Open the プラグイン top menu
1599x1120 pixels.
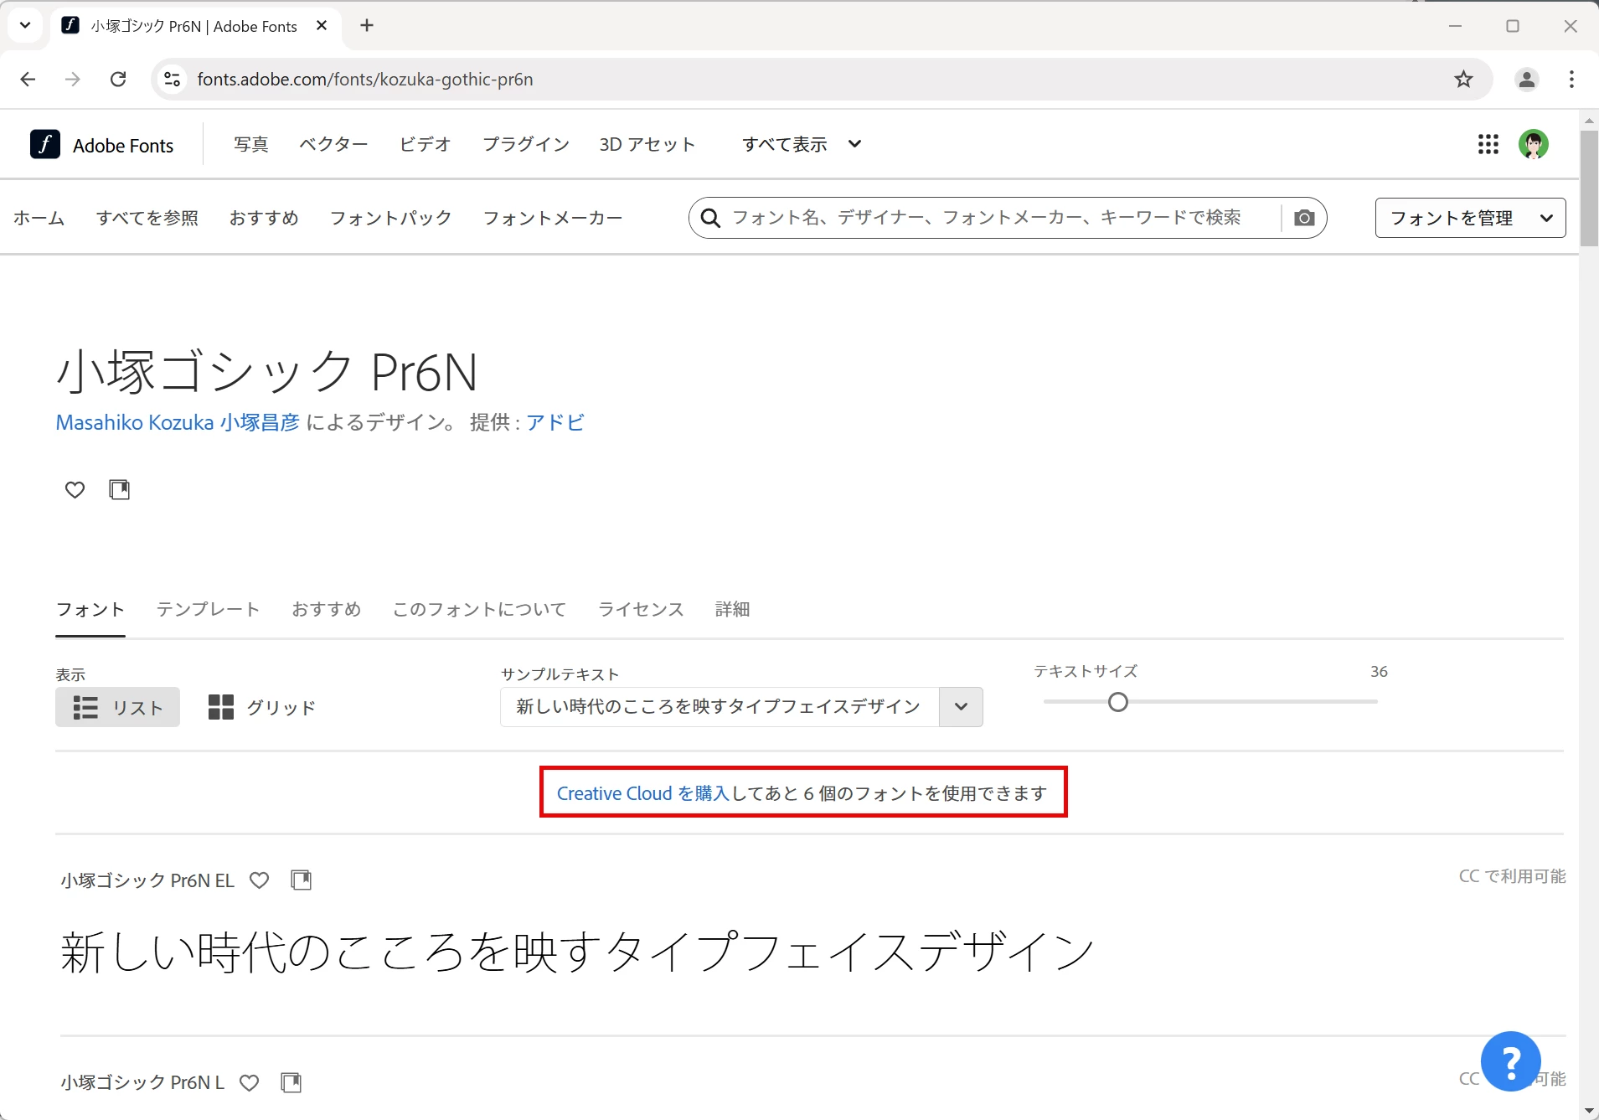526,144
